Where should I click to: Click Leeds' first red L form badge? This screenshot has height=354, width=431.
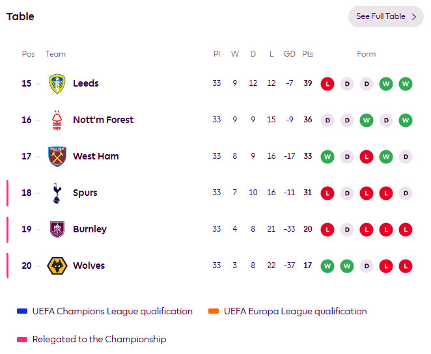coord(327,84)
